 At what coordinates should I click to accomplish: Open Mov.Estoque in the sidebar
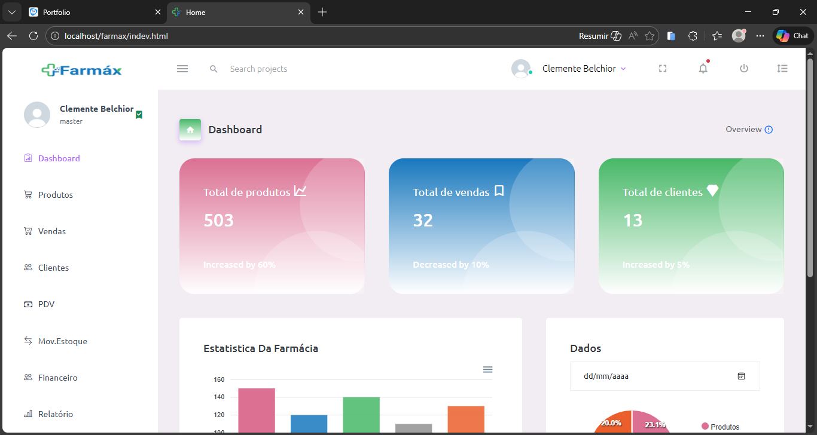pos(62,341)
